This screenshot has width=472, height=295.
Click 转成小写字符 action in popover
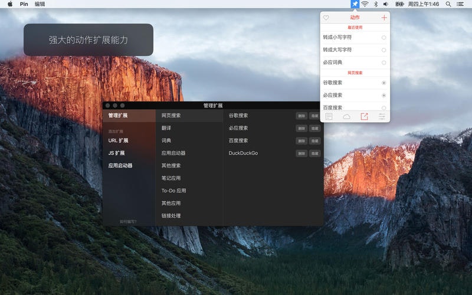pyautogui.click(x=337, y=37)
